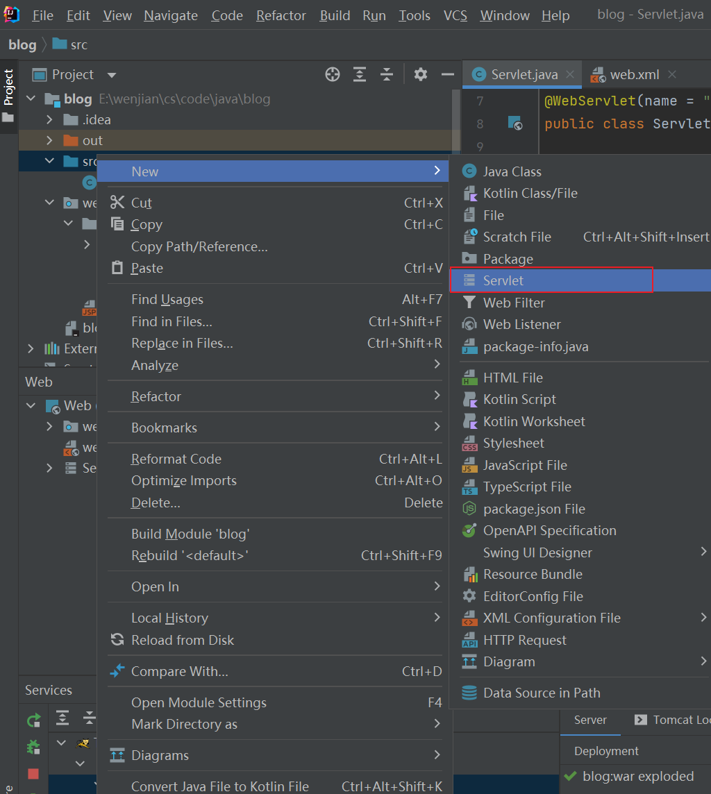The height and width of the screenshot is (794, 711).
Task: Create an HTML File from New submenu
Action: pyautogui.click(x=580, y=378)
